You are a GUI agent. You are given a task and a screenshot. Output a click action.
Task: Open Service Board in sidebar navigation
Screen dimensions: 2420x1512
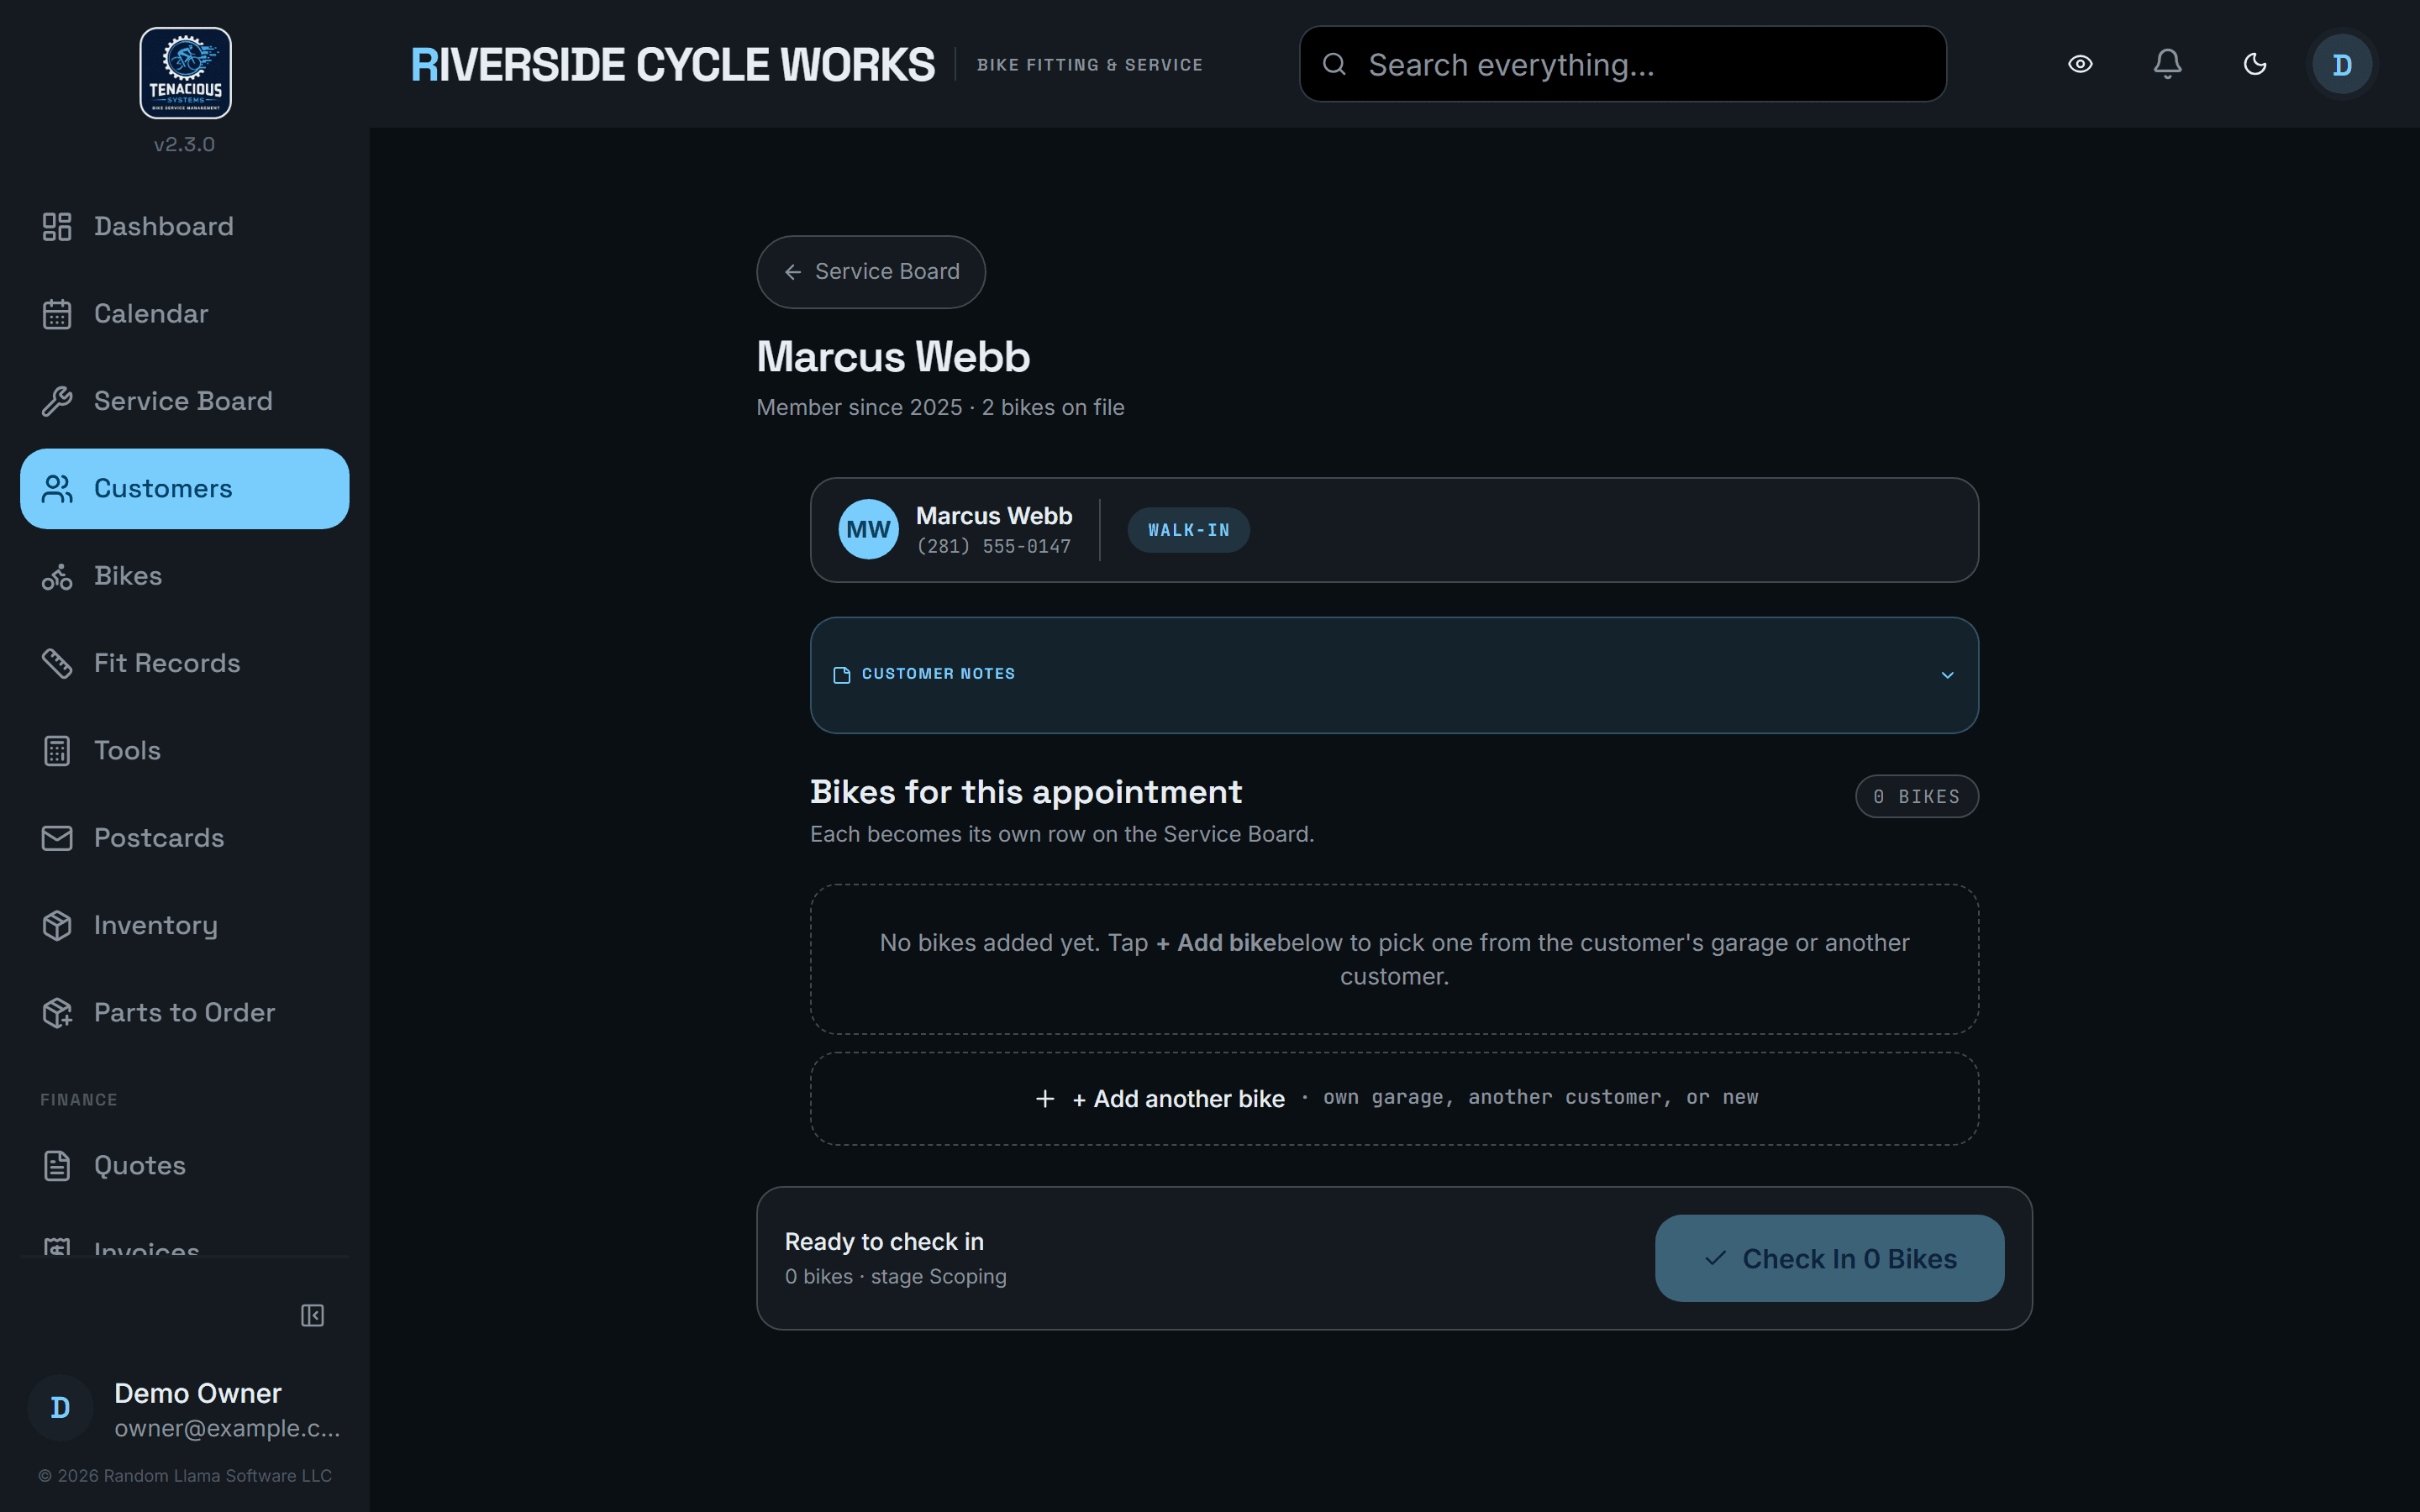(185, 401)
